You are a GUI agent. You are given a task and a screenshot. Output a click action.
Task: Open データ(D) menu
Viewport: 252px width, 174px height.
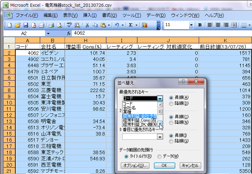point(156,15)
